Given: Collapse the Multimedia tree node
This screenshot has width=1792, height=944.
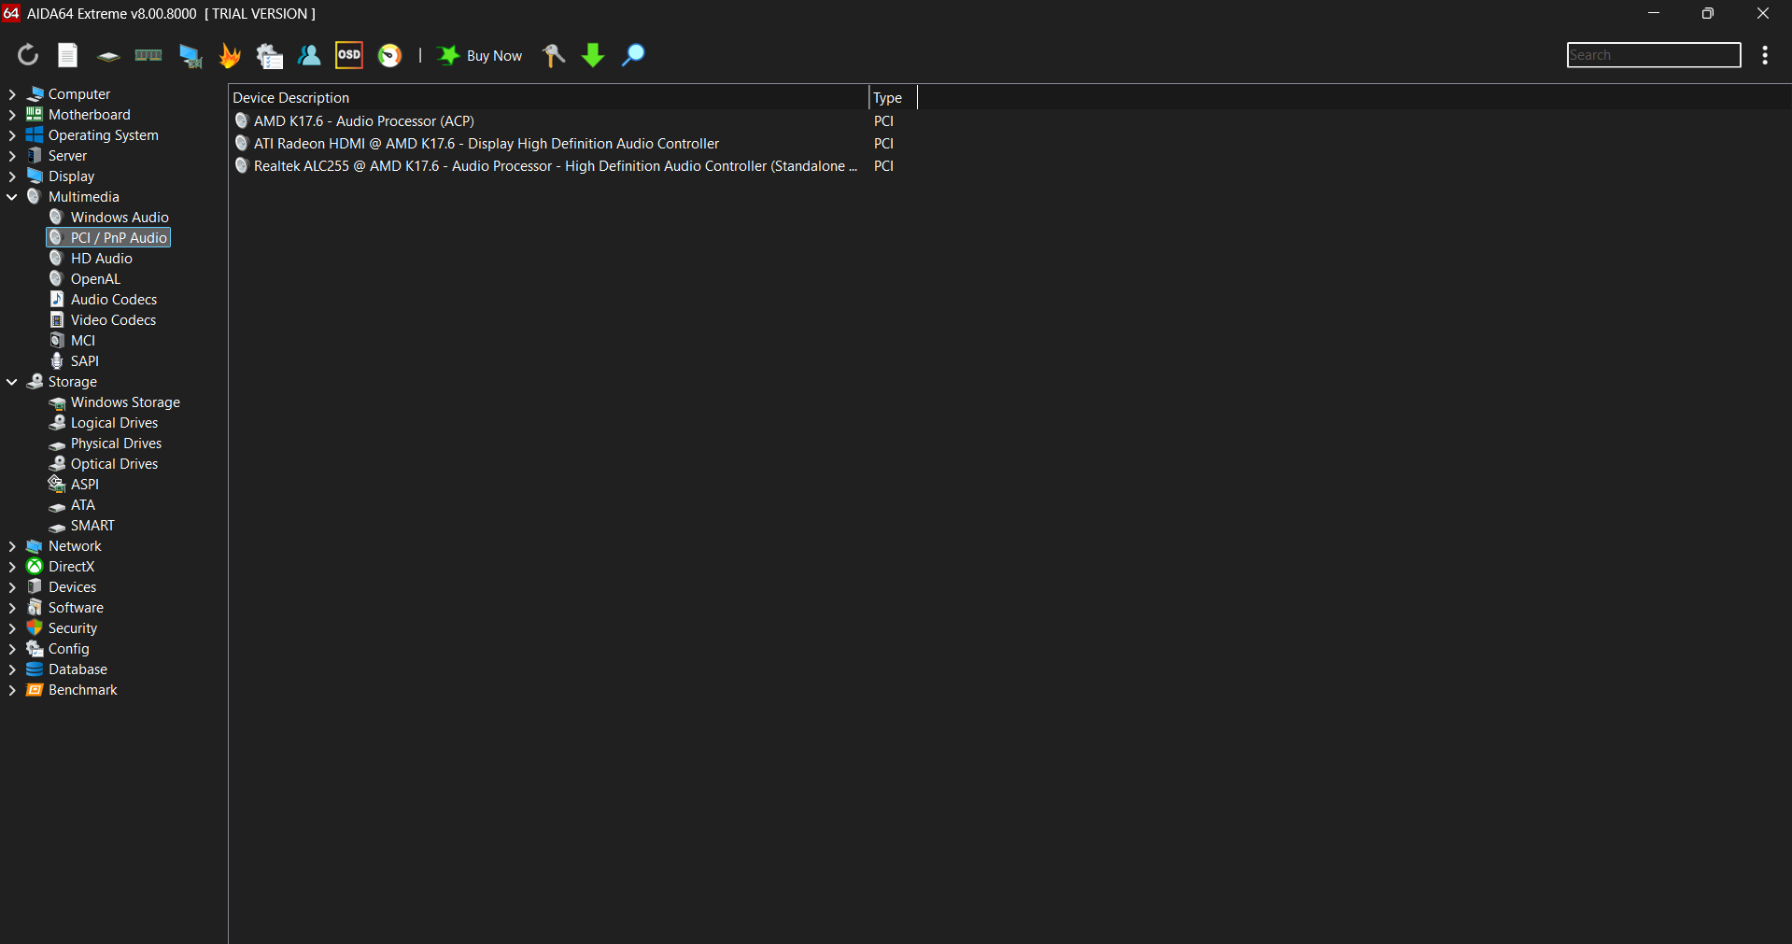Looking at the screenshot, I should point(12,197).
